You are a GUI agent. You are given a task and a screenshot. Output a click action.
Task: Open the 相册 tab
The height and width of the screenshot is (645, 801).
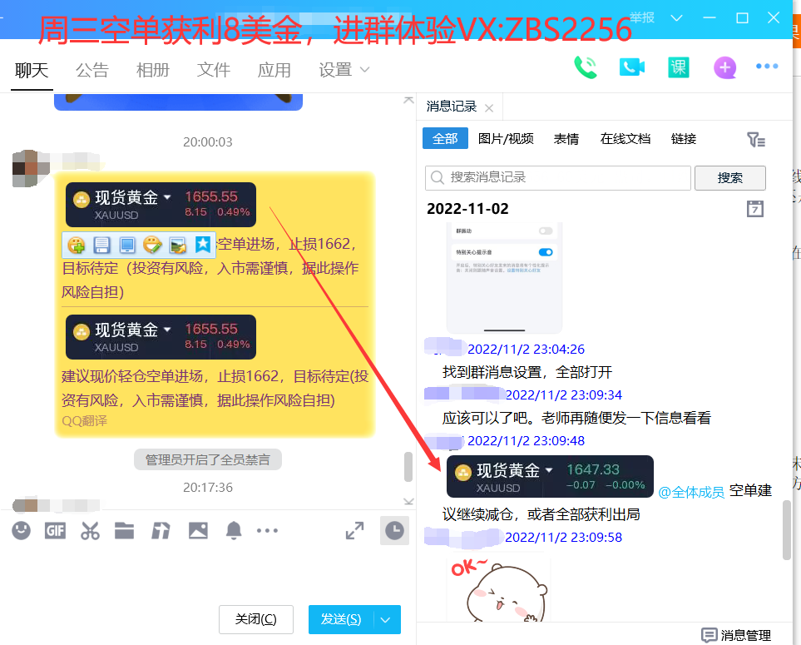pos(153,70)
